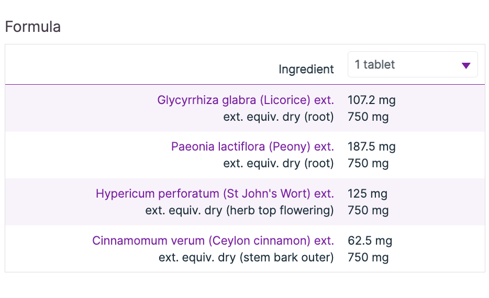Select 750 mg value under Ceylon cinnamon

[x=368, y=258]
